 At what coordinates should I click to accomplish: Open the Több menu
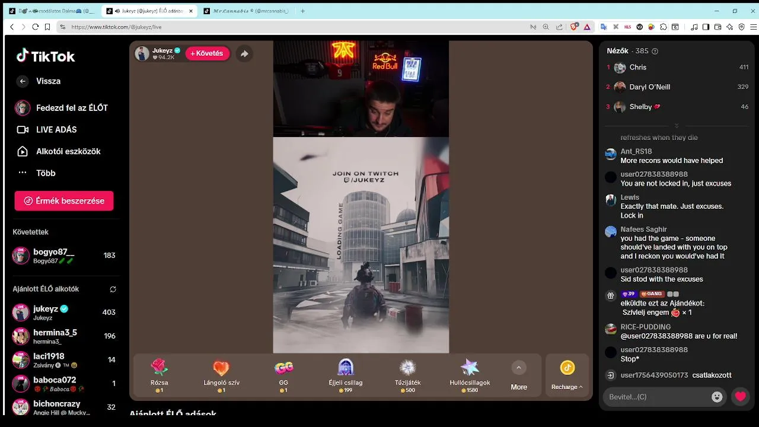coord(36,173)
